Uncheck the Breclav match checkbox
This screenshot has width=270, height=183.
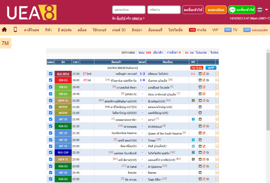[51, 172]
